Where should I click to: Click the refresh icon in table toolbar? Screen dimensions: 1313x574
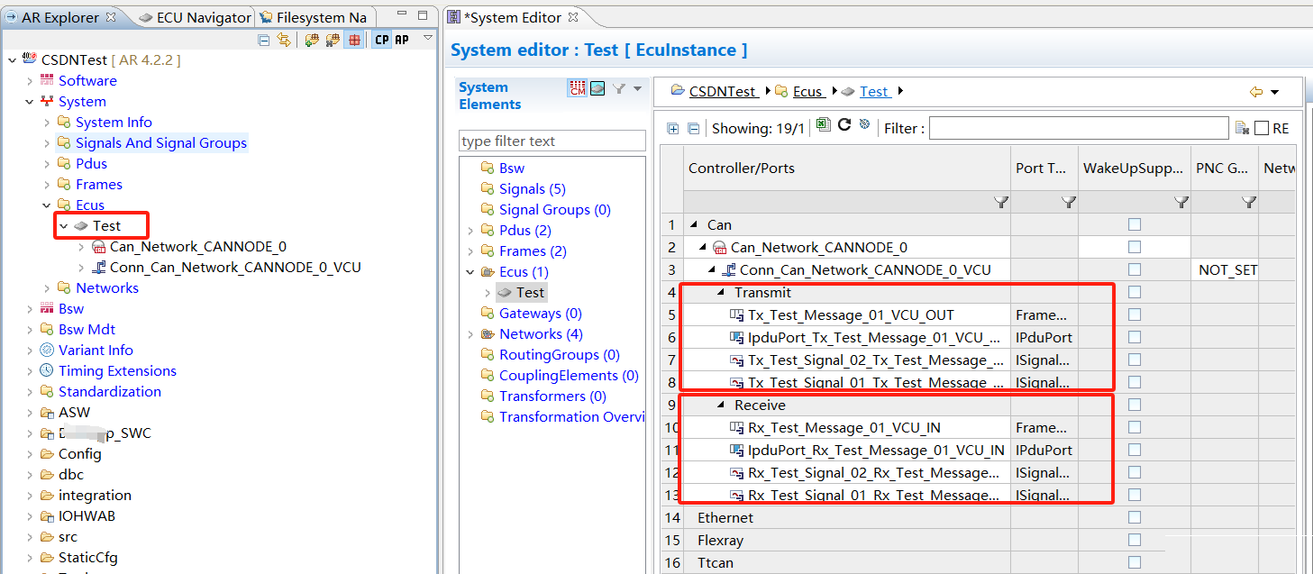(844, 126)
